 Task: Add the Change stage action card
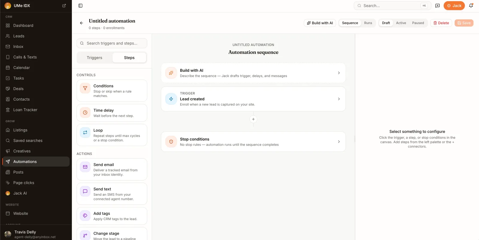click(x=112, y=234)
